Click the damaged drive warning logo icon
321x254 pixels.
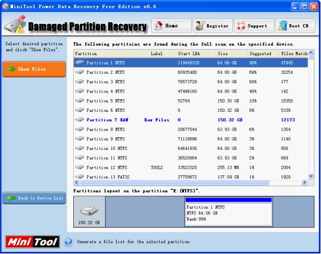[15, 25]
